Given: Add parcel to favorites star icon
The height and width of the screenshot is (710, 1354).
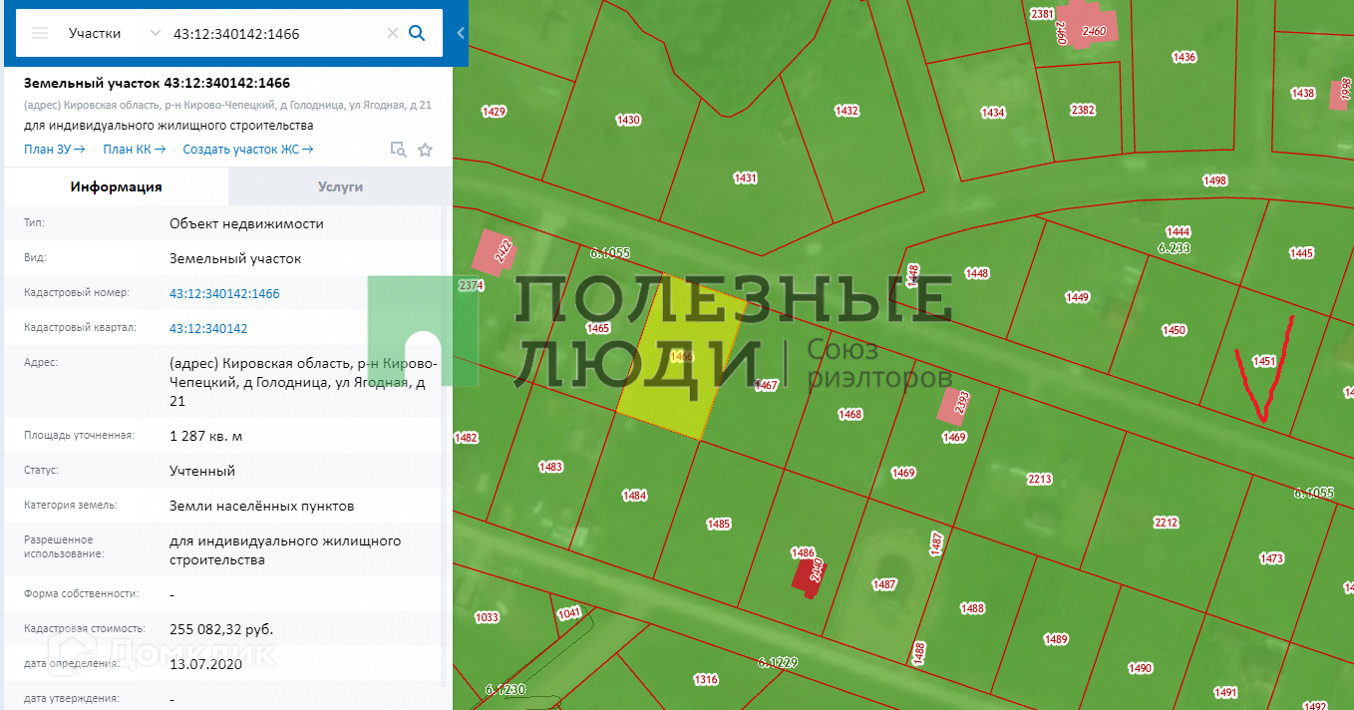Looking at the screenshot, I should pos(426,150).
